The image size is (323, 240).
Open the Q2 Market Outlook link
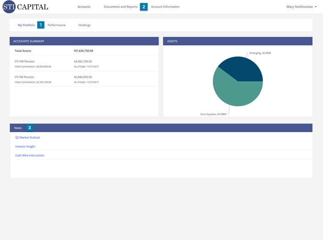pyautogui.click(x=27, y=137)
